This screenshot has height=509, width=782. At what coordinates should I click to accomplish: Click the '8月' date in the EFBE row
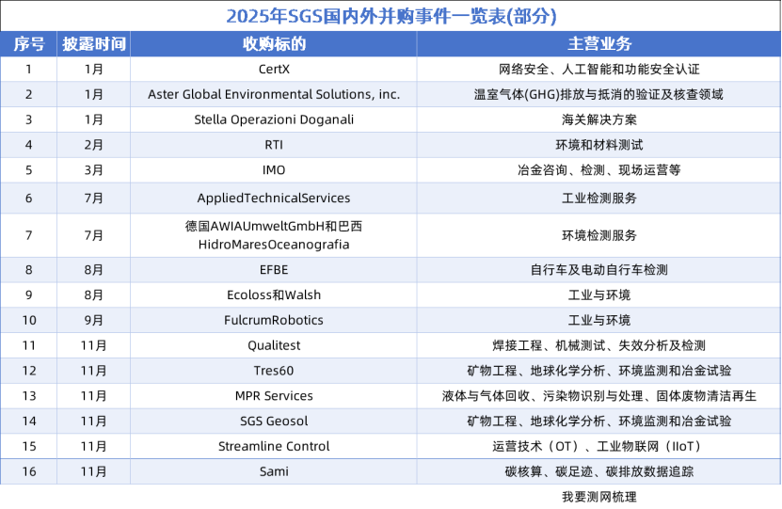[94, 270]
